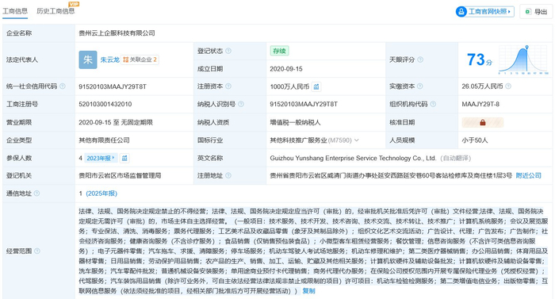This screenshot has height=299, width=555.
Task: Open chart icon next to 2023年报
Action: [x=124, y=158]
